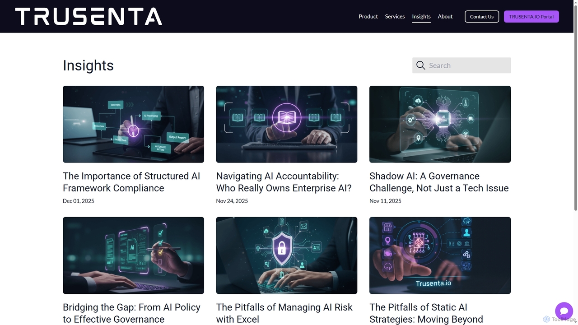Open Shadow AI governance article thumbnail
The image size is (578, 325).
point(440,124)
